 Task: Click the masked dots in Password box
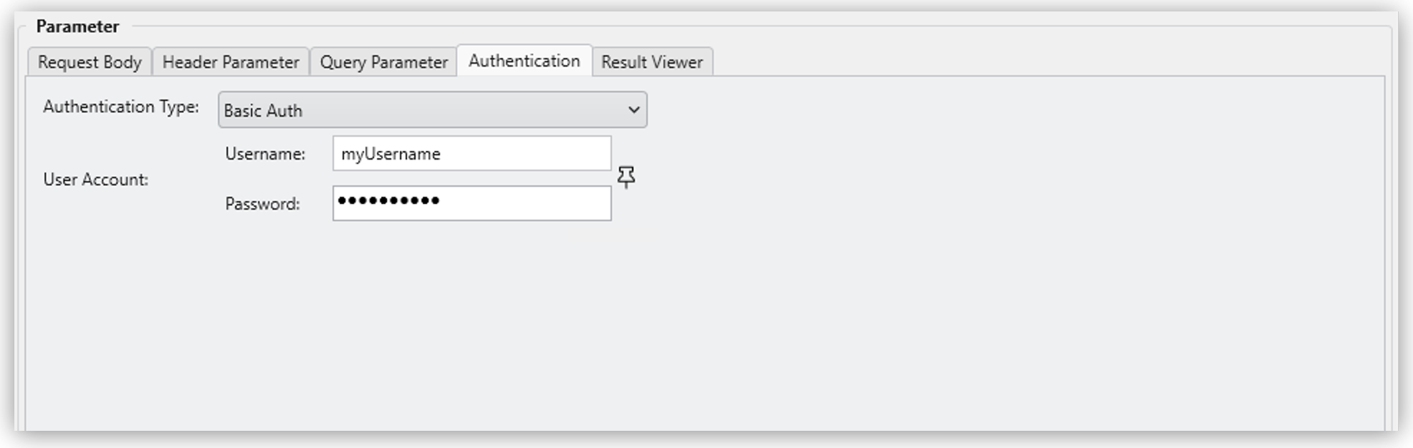(388, 201)
